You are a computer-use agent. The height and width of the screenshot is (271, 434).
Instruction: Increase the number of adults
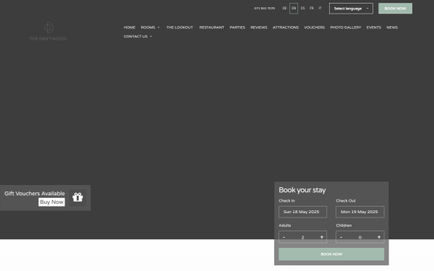click(322, 237)
